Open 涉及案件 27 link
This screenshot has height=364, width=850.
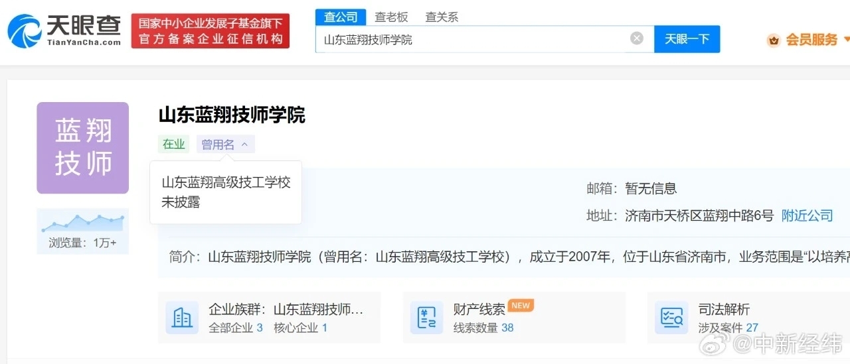click(728, 328)
